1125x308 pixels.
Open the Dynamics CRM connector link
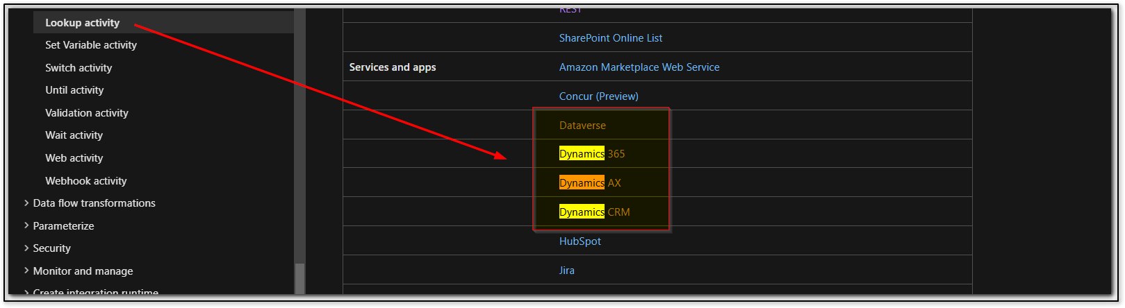[x=594, y=212]
